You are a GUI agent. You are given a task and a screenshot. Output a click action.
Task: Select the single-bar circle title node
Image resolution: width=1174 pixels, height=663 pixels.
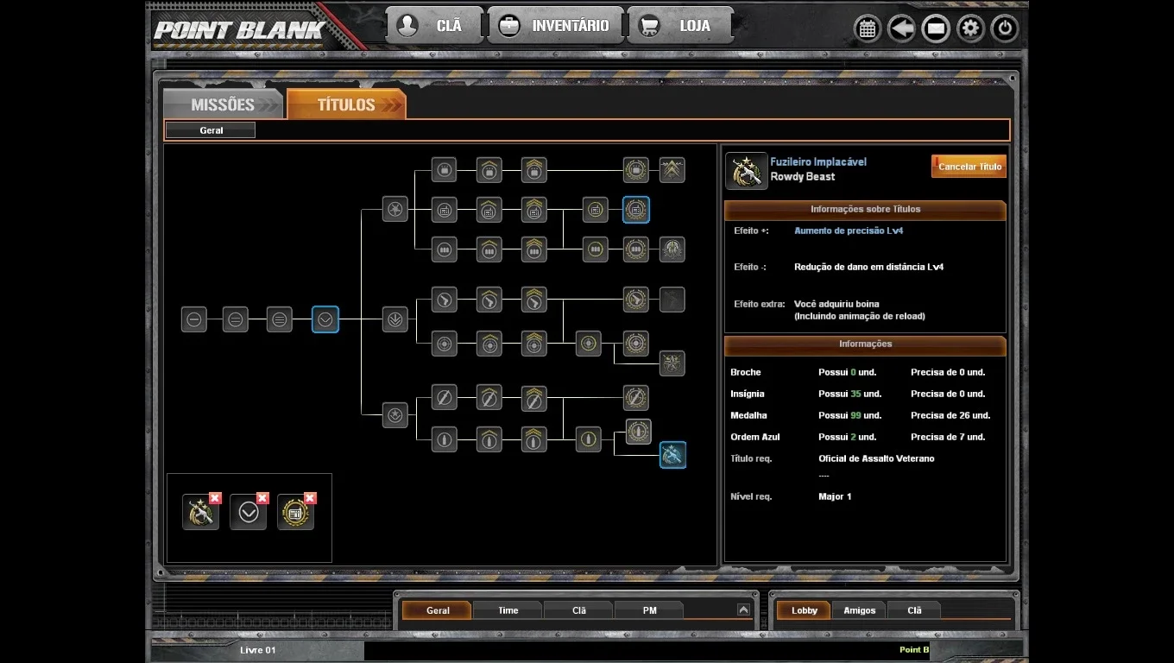(194, 319)
